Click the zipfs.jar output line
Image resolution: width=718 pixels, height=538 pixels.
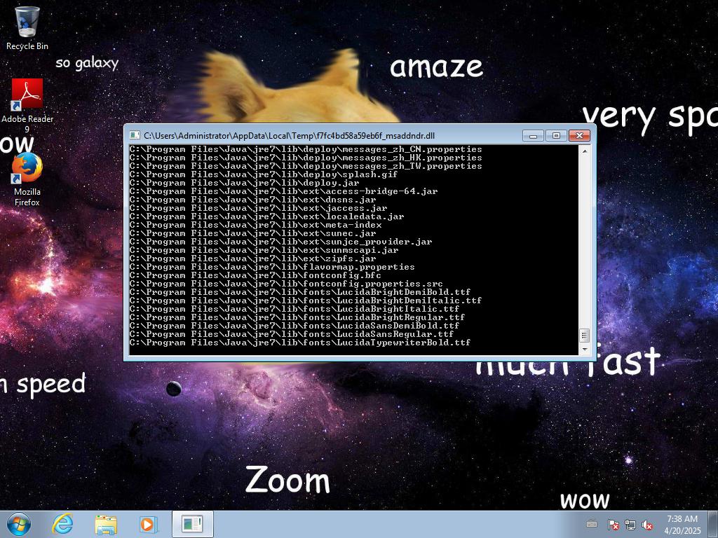pos(252,258)
